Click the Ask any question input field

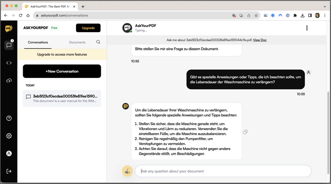pos(223,171)
